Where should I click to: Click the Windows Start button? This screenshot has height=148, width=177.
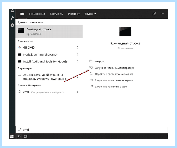12,136
